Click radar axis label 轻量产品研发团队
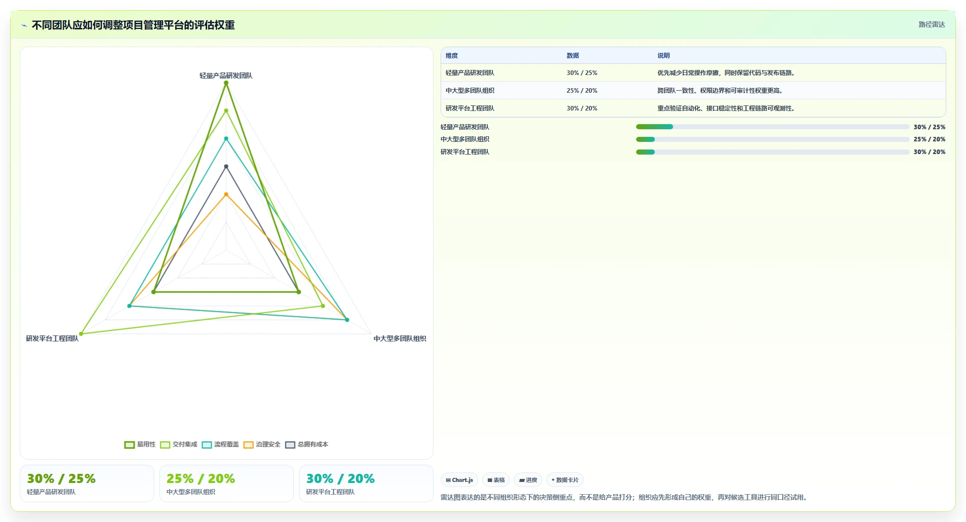 pos(226,76)
